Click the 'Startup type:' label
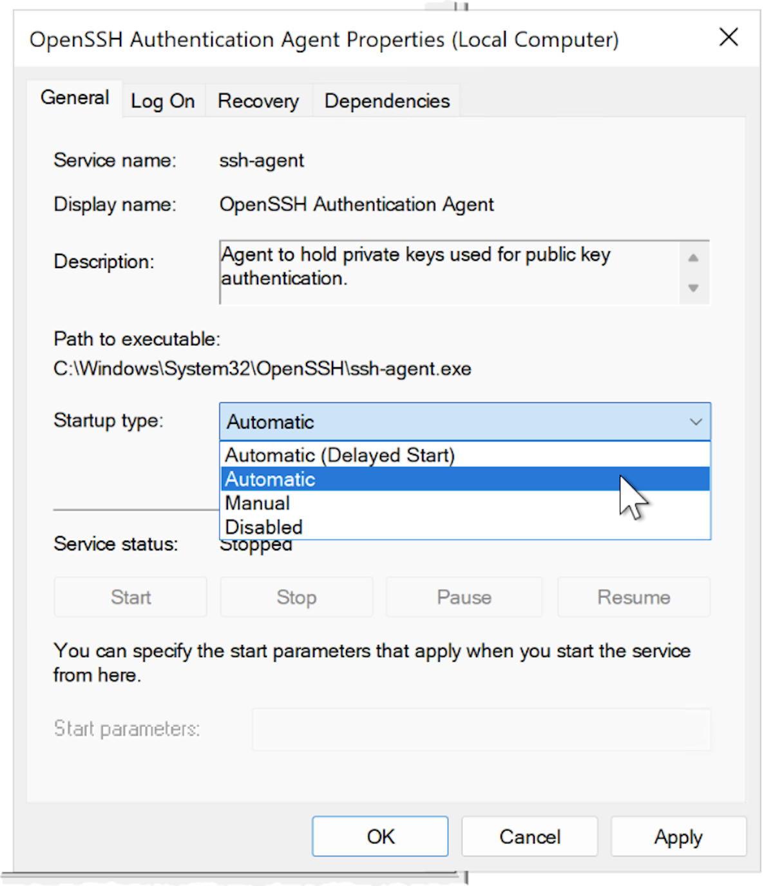The width and height of the screenshot is (773, 886). click(x=108, y=420)
